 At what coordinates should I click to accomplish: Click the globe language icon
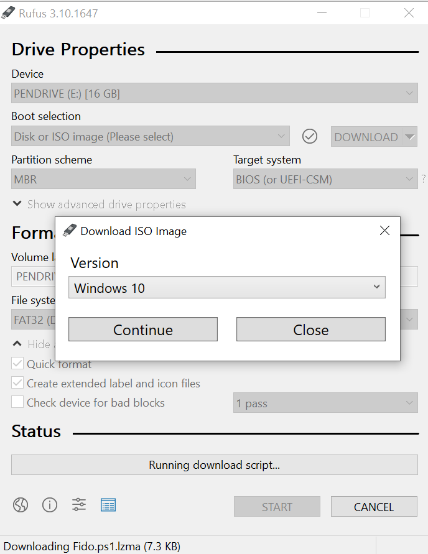(x=21, y=505)
